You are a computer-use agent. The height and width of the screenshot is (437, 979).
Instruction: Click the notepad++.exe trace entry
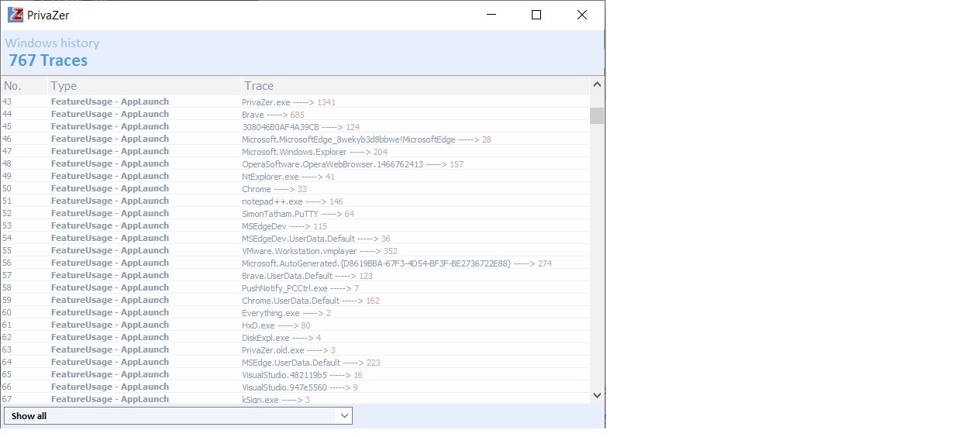[291, 201]
